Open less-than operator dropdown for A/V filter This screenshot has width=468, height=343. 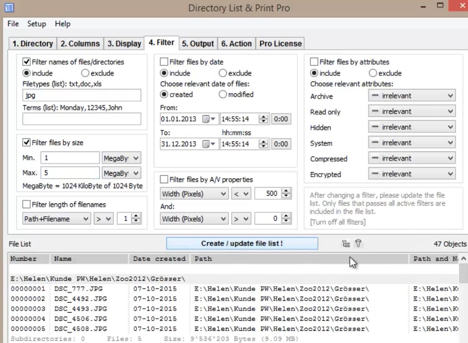pyautogui.click(x=241, y=194)
